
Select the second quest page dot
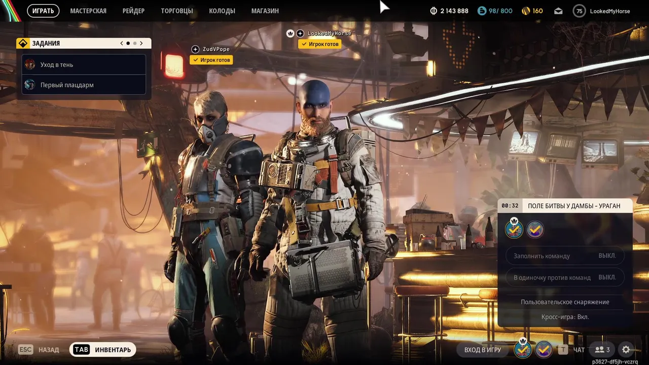(135, 44)
